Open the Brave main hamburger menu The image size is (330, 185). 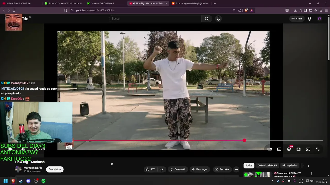point(326,10)
